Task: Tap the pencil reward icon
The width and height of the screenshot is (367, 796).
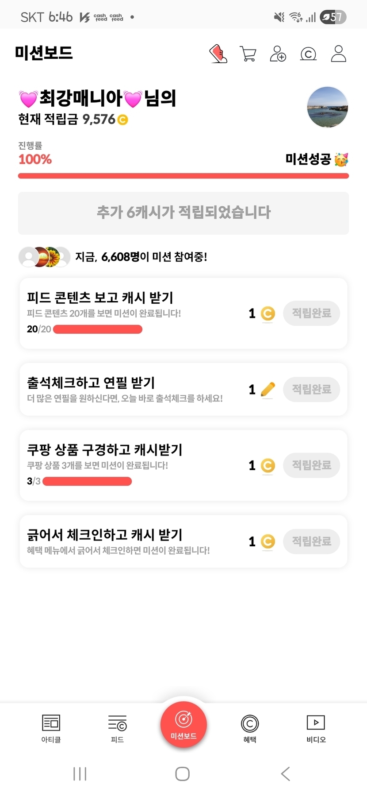Action: click(x=268, y=390)
